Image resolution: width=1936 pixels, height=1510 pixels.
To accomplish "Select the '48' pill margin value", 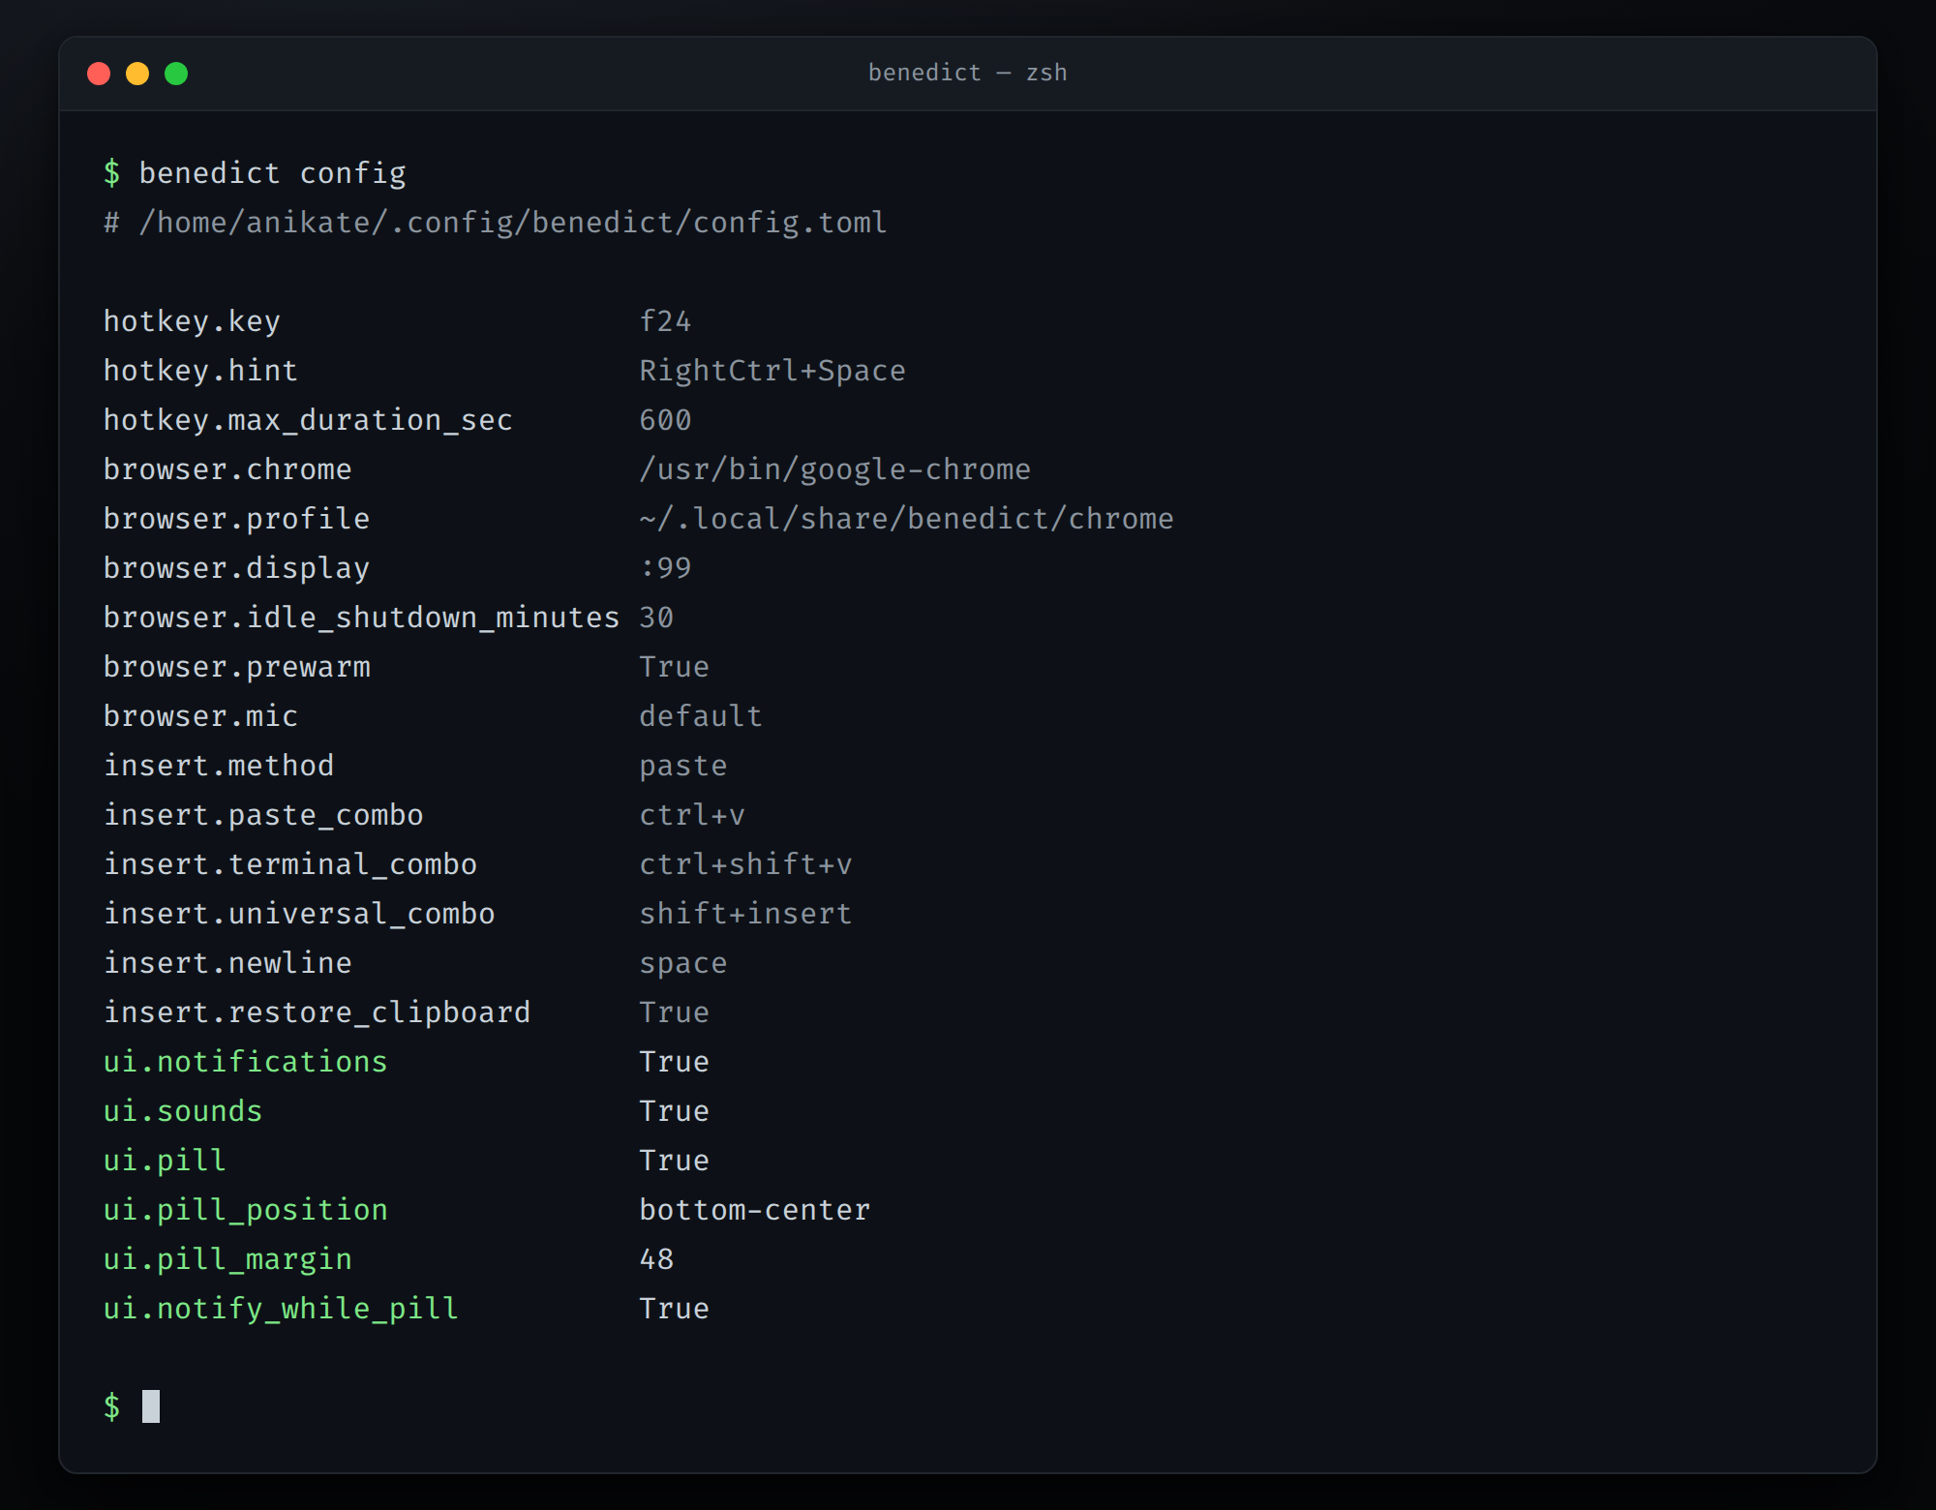I will click(656, 1259).
